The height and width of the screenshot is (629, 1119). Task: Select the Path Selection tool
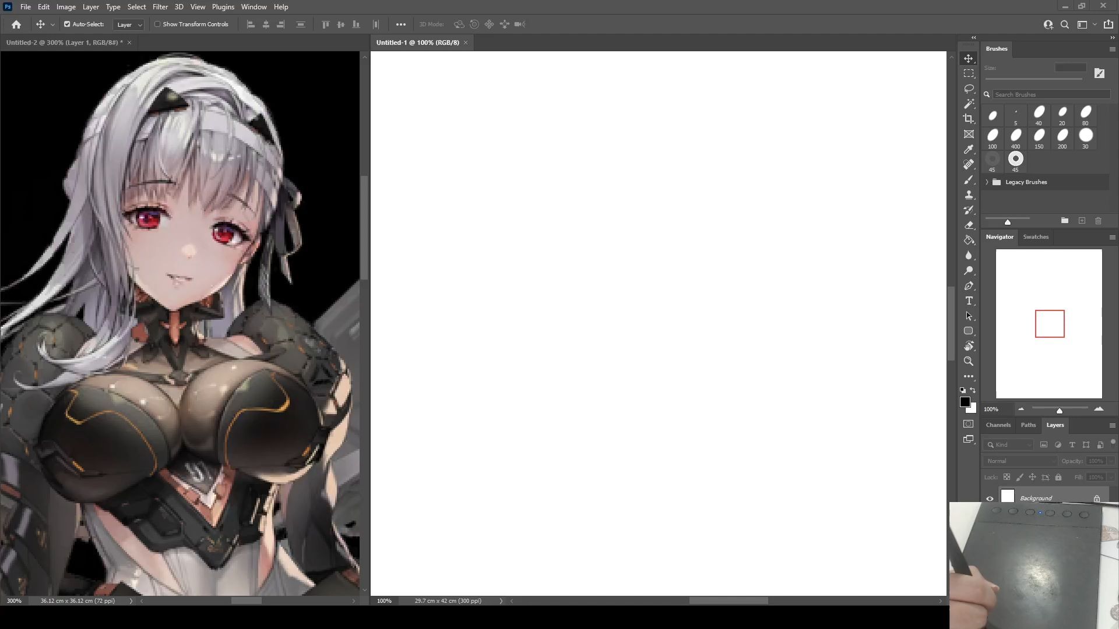click(969, 316)
